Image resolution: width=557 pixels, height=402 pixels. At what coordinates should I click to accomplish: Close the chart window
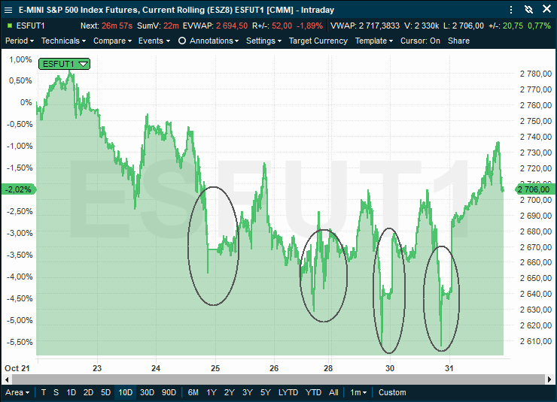point(546,9)
